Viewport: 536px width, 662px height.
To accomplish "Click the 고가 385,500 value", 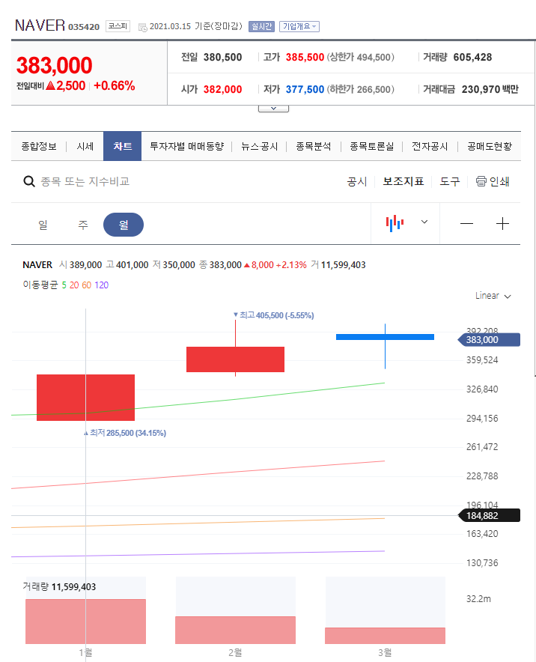I will 305,58.
